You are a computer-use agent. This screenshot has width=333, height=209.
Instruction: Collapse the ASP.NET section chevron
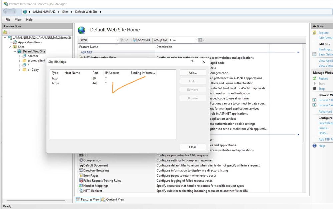pyautogui.click(x=298, y=52)
